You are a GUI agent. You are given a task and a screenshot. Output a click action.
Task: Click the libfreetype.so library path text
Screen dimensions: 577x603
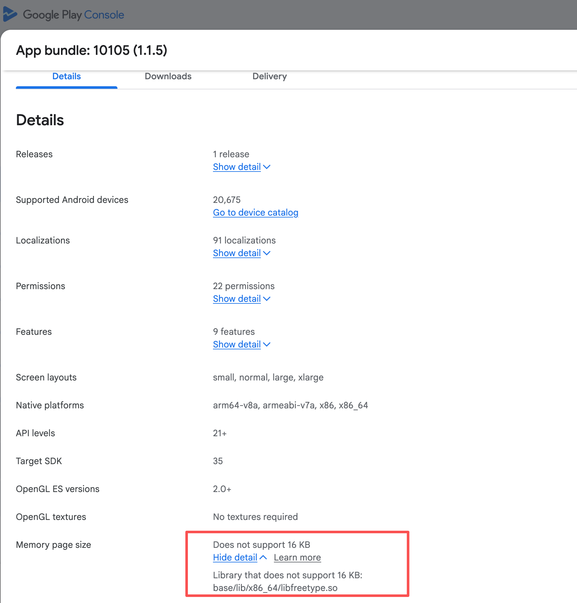[275, 588]
